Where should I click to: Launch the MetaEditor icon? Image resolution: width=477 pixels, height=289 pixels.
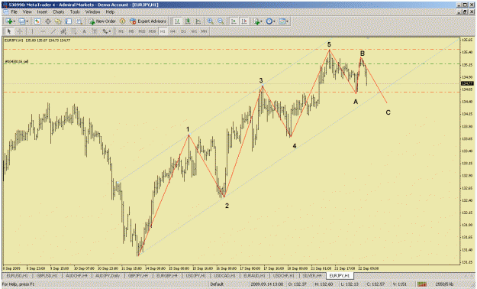(x=122, y=21)
